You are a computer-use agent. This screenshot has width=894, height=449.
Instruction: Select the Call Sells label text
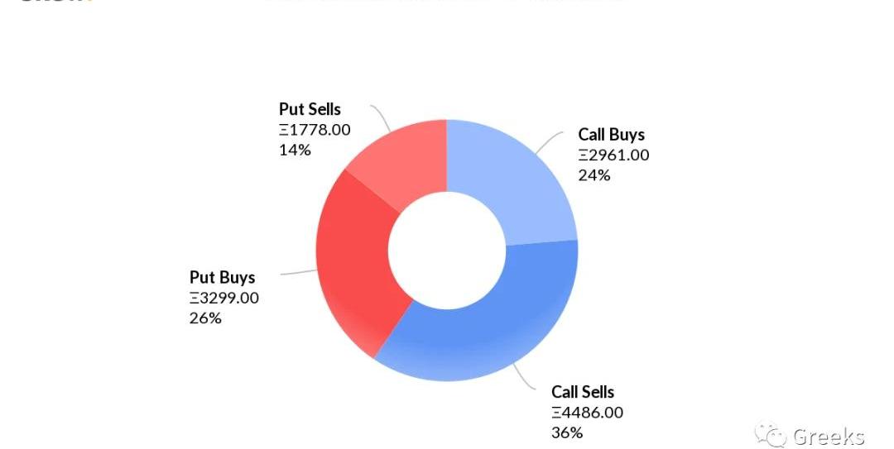583,392
